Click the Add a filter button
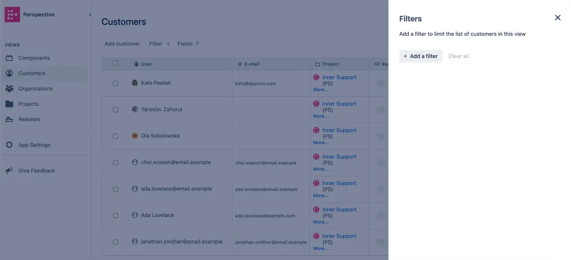571x260 pixels. 420,56
